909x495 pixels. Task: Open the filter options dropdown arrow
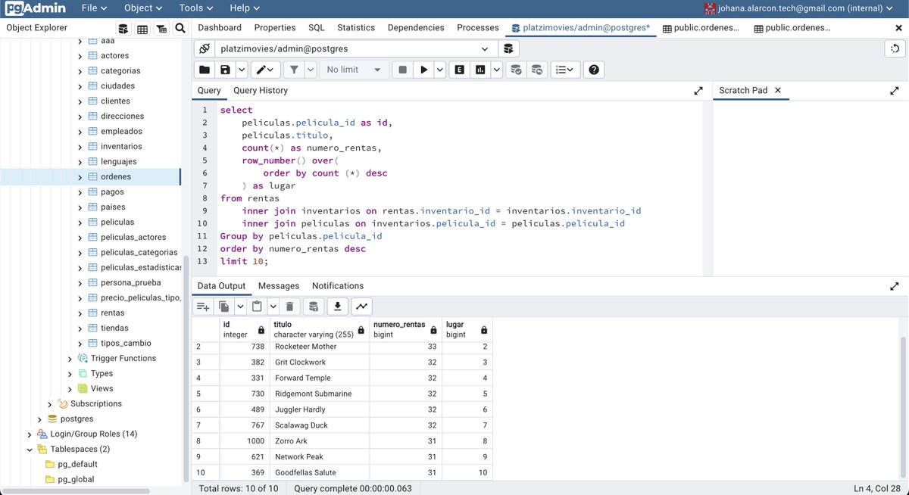(311, 70)
